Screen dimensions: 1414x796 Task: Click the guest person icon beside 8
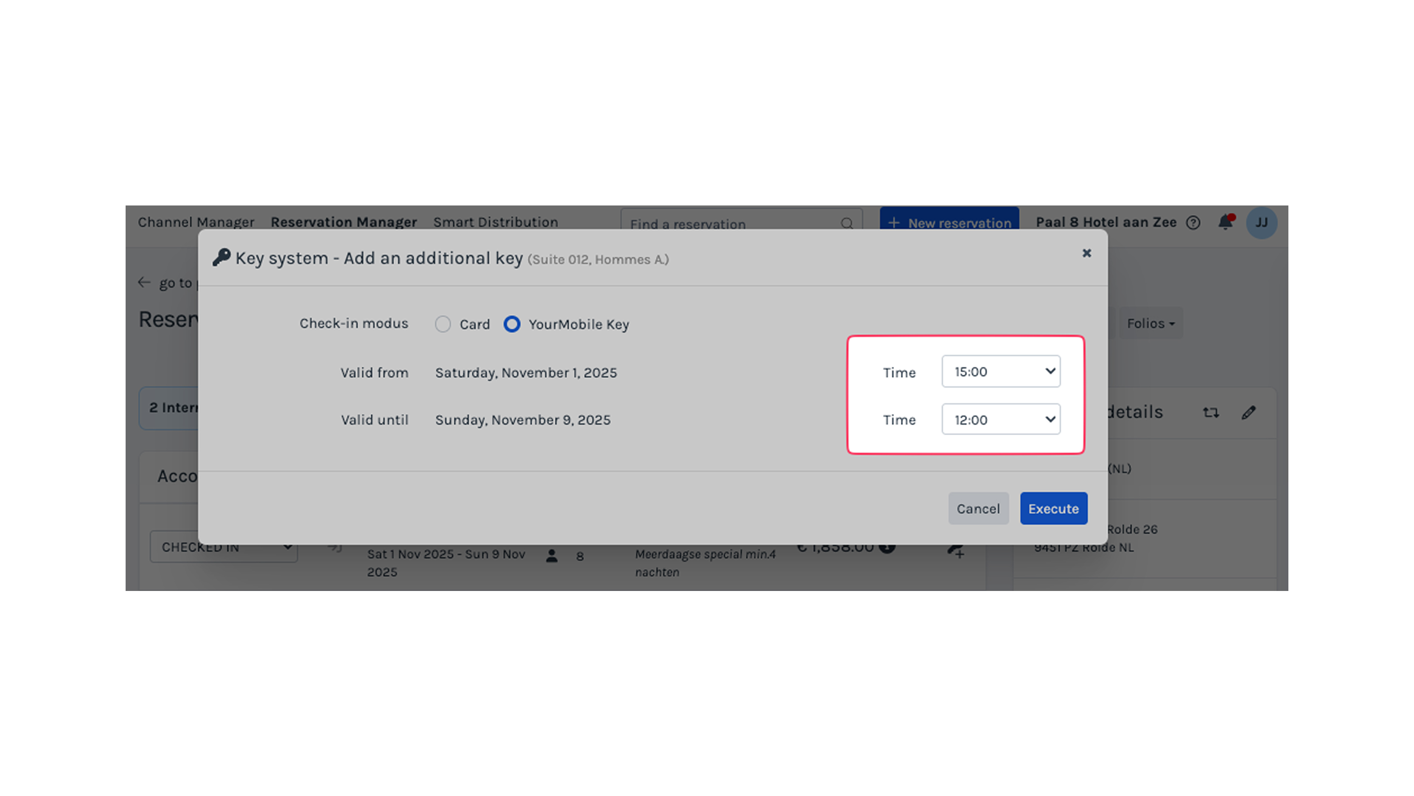pyautogui.click(x=552, y=556)
